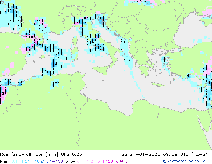Click the "Rain" legend label
The width and height of the screenshot is (212, 164).
coord(4,161)
